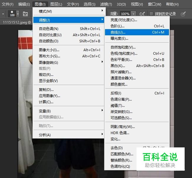Enable airbrush mode icon
The image size is (192, 178).
click(142, 14)
